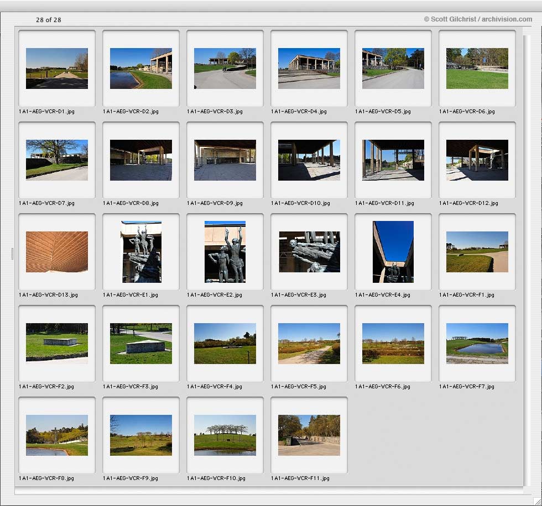Open skylight thumbnail 1A1-AEG-WCR-E4.jpg

[393, 252]
